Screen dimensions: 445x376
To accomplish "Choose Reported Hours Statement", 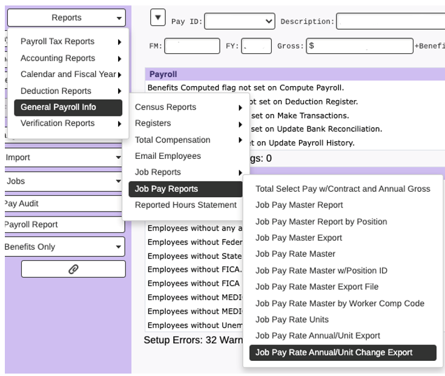I will (186, 205).
